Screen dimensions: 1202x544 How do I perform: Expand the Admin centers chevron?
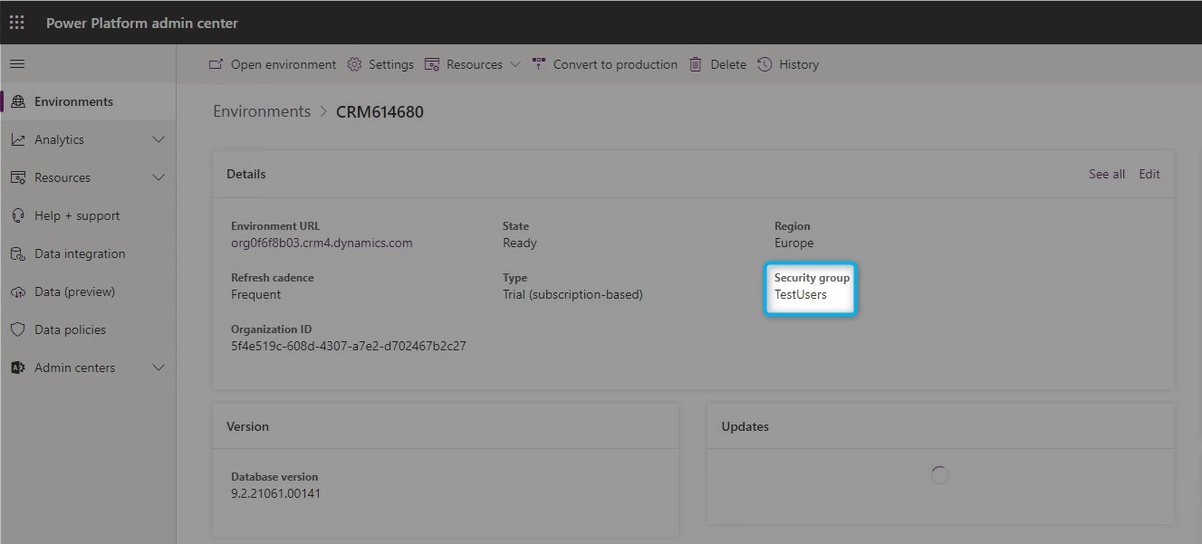coord(159,367)
